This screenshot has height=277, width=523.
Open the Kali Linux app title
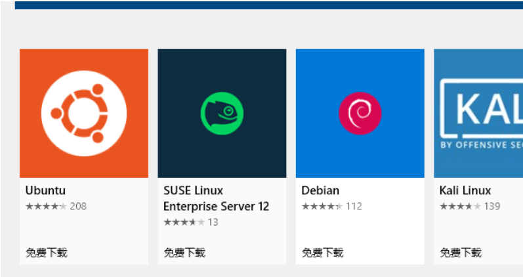[465, 190]
